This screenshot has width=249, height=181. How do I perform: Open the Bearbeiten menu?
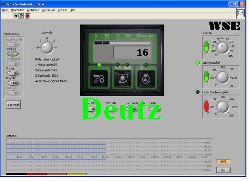(x=17, y=10)
